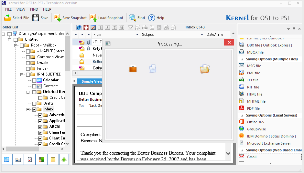Click the saving options panel dropdown arrow
304x173 pixels.
(x=288, y=29)
